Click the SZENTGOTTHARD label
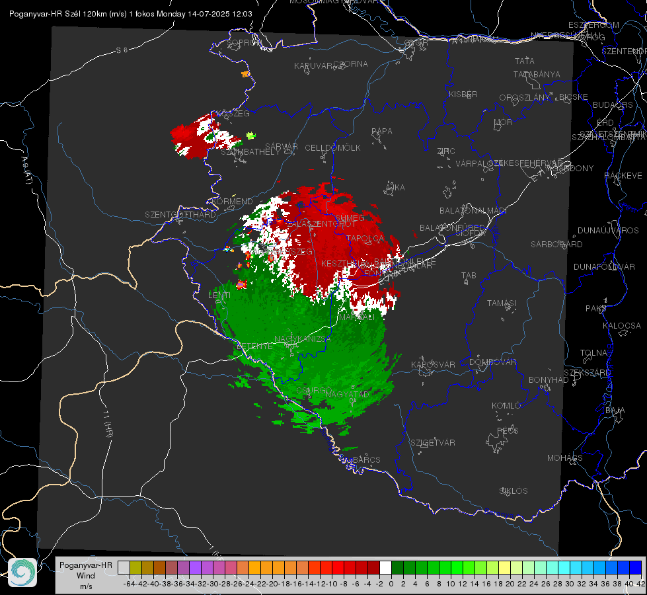 (x=180, y=215)
